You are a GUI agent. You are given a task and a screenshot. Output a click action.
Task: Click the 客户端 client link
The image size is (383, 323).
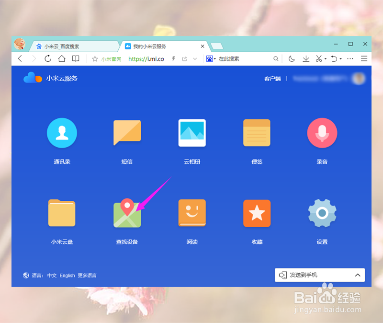[272, 79]
